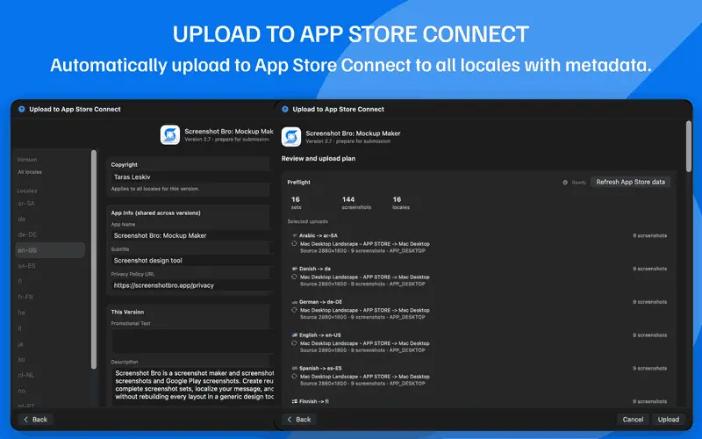
Task: Click the Danish flag icon in the upload list
Action: click(x=295, y=269)
